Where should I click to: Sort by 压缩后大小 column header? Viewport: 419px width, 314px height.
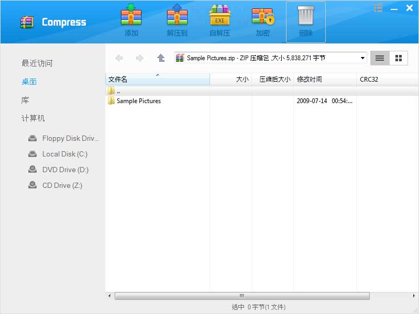point(273,80)
